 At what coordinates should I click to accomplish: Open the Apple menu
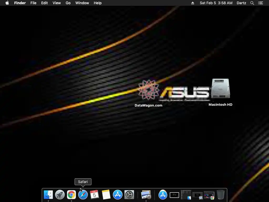click(7, 3)
